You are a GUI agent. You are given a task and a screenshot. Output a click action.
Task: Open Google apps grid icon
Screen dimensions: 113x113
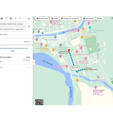pos(112,18)
